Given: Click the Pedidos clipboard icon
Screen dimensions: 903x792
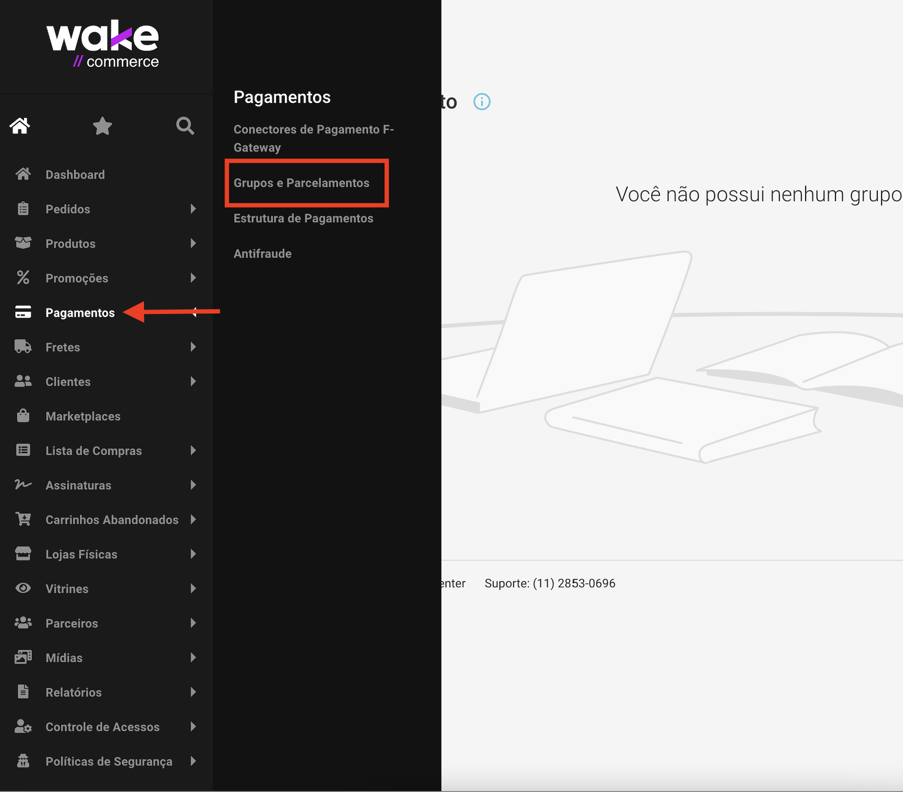Looking at the screenshot, I should point(23,209).
